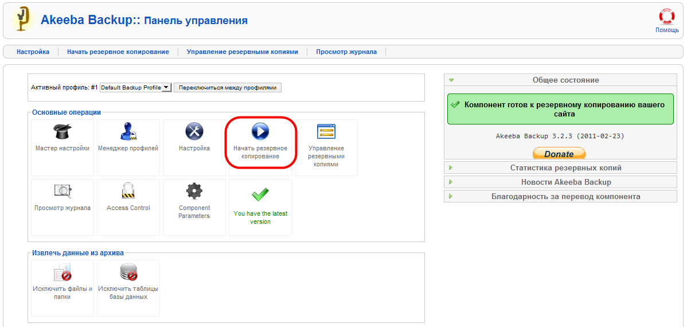Click the Akeeba Backup 3.2.3 version text
Image resolution: width=687 pixels, height=327 pixels.
point(560,136)
